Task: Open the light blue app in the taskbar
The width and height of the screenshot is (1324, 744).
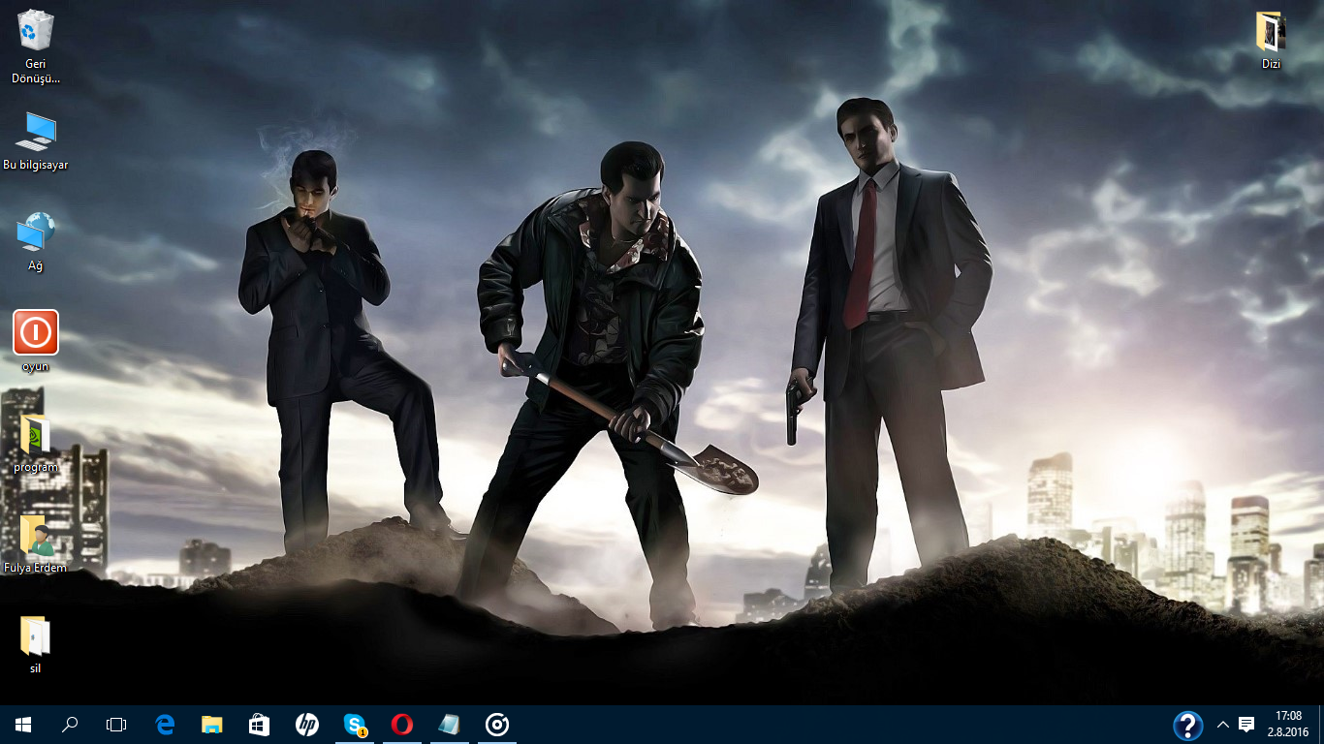Action: (449, 725)
